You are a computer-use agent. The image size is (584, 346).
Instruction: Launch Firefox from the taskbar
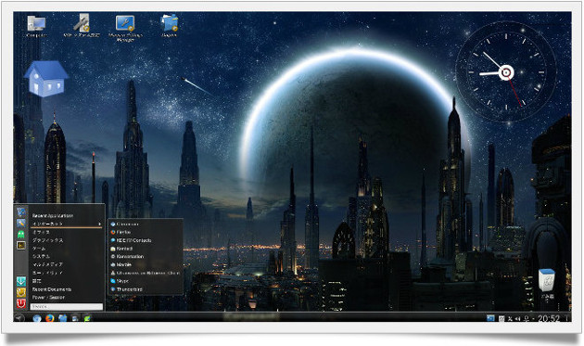[x=49, y=318]
